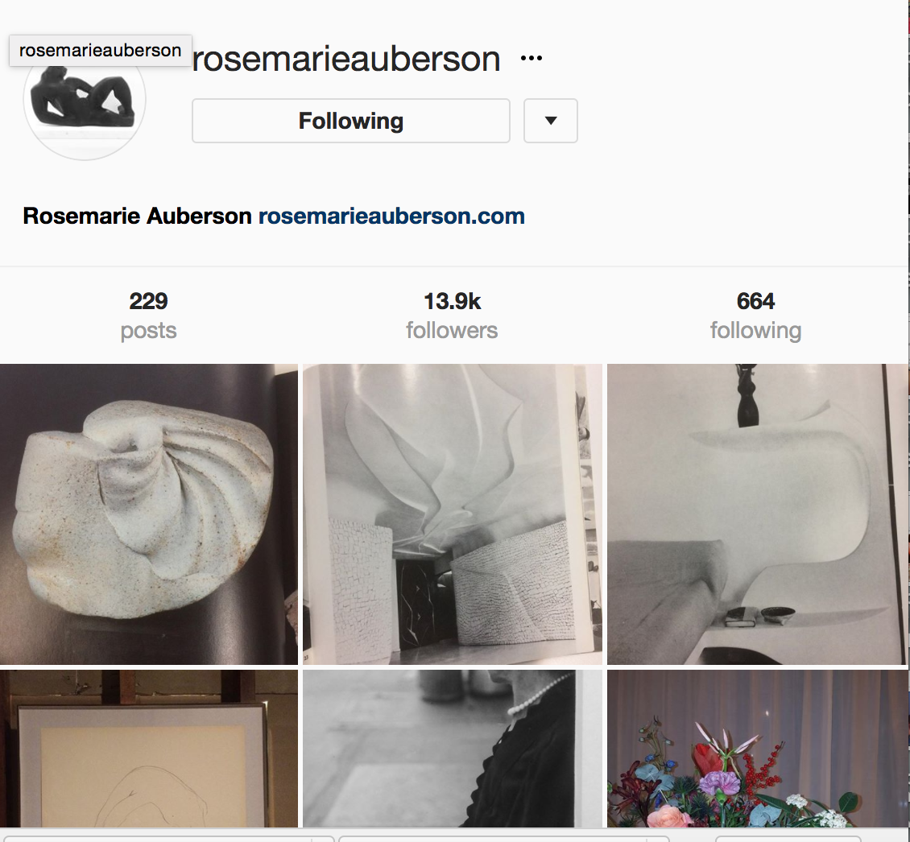Open the rosemarieauberson.com website link

(x=391, y=216)
